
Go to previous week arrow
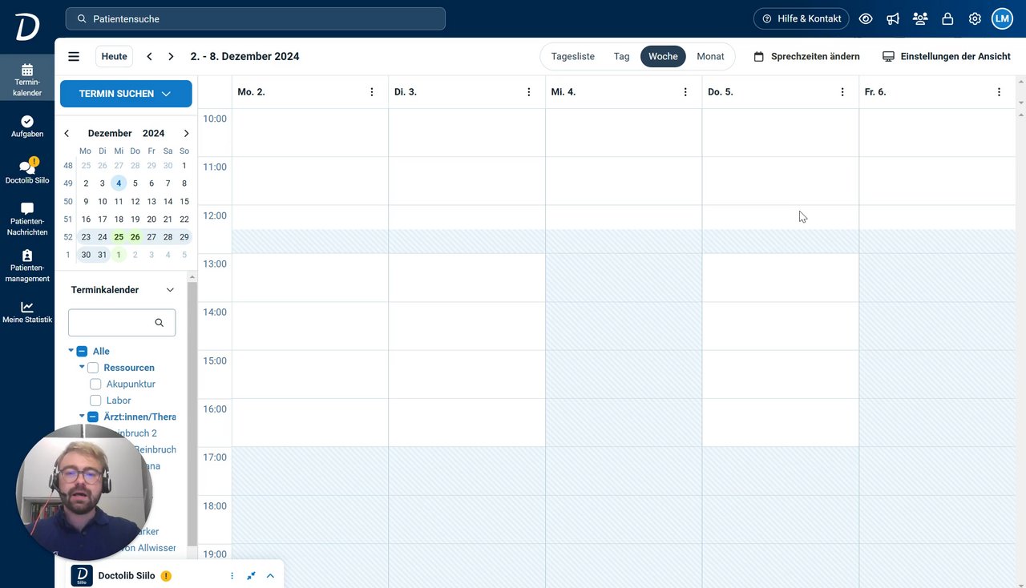click(x=149, y=56)
